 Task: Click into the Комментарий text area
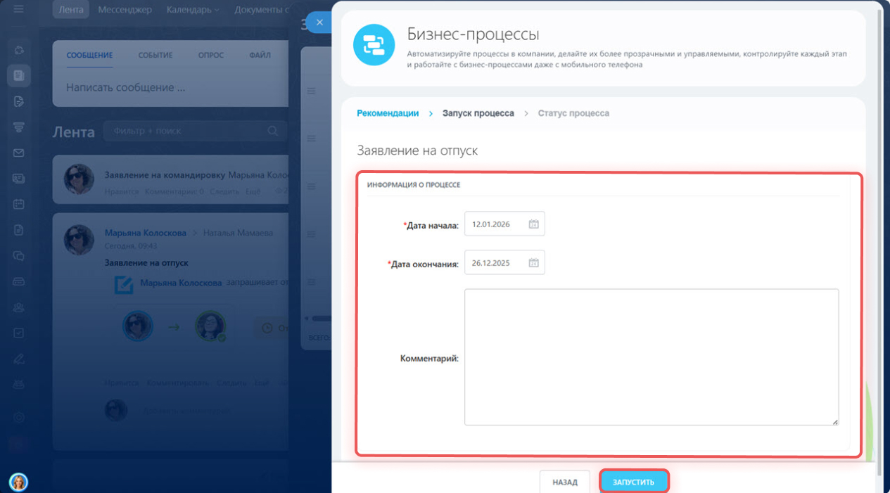(651, 357)
